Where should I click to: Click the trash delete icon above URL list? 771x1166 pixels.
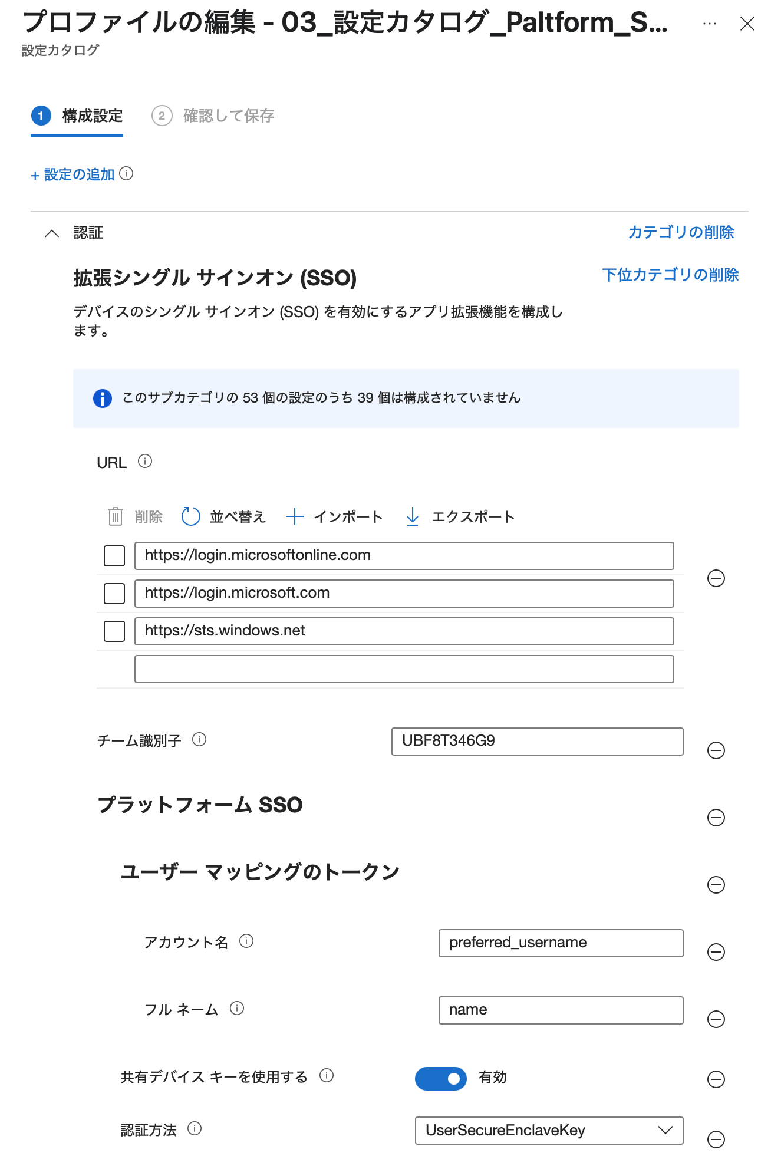pyautogui.click(x=114, y=516)
